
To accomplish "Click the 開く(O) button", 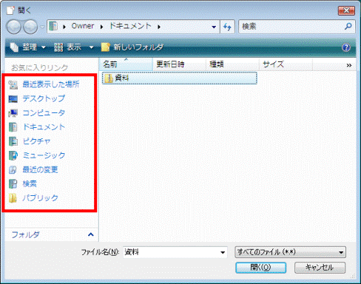I will pos(261,268).
